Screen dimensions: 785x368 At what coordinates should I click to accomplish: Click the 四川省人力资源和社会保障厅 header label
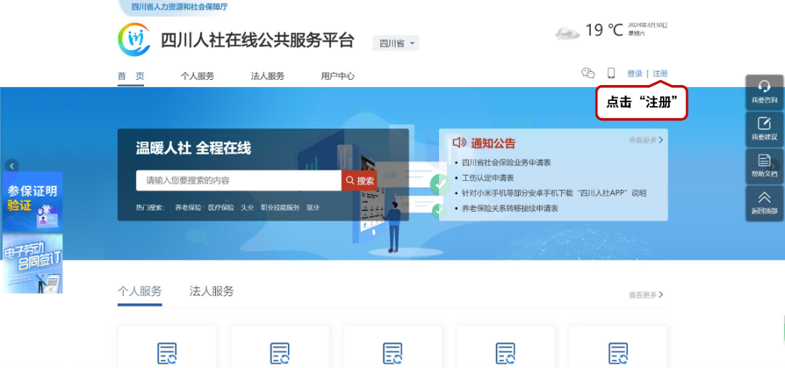point(180,7)
